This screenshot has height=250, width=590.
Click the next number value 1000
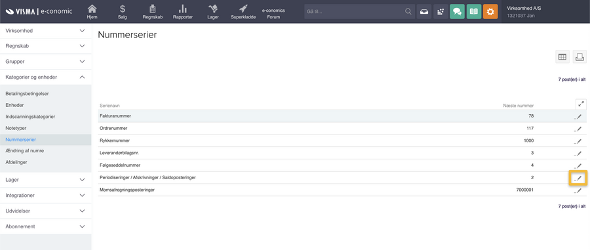528,141
